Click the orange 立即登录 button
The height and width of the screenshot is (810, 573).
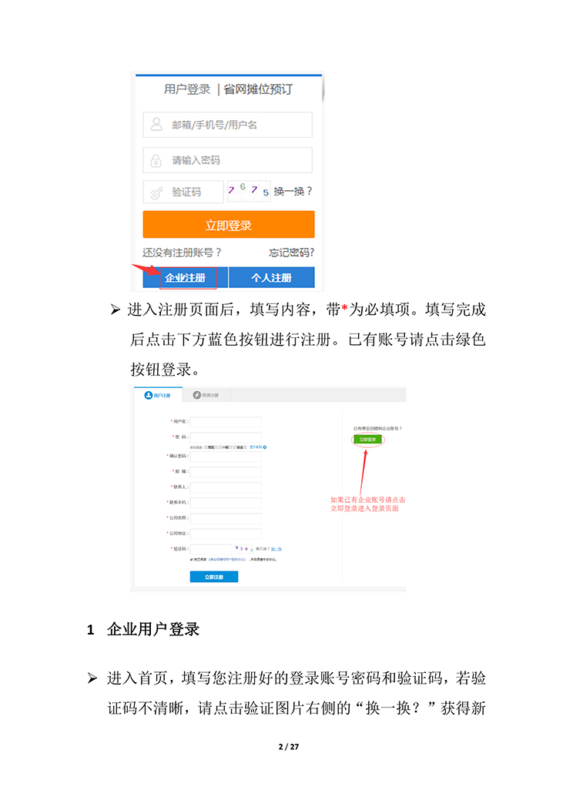(x=229, y=225)
